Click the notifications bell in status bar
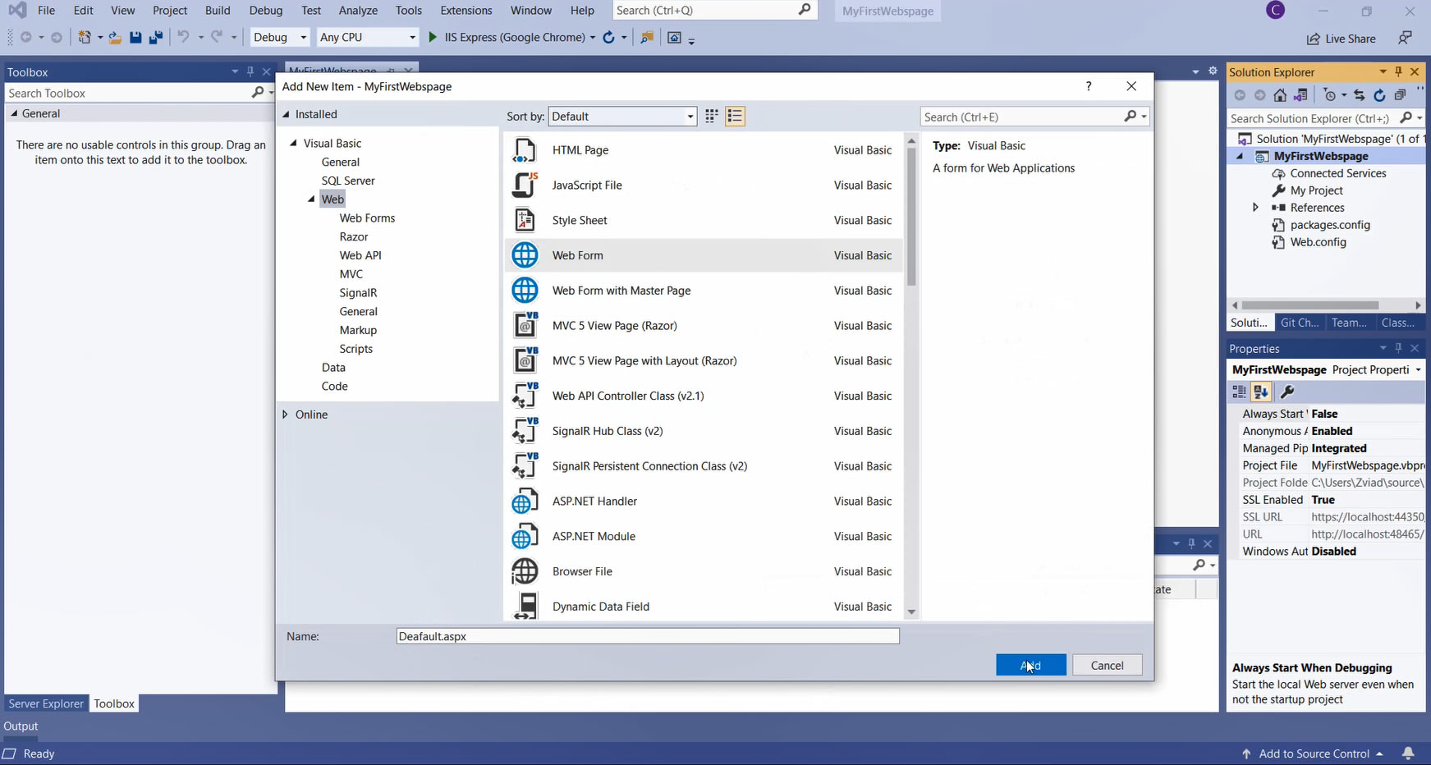The height and width of the screenshot is (765, 1431). coord(1408,754)
